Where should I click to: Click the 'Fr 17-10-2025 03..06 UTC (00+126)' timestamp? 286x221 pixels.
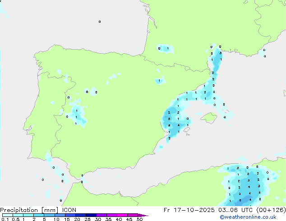(x=225, y=210)
